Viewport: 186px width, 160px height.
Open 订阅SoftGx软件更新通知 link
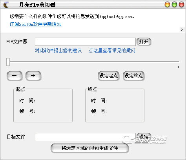36,24
